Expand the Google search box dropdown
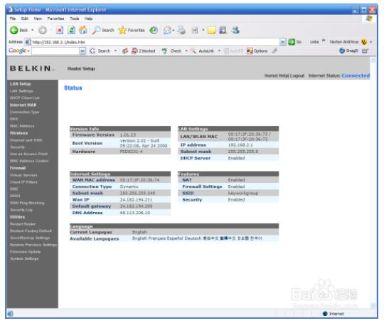The width and height of the screenshot is (384, 326). (x=82, y=51)
